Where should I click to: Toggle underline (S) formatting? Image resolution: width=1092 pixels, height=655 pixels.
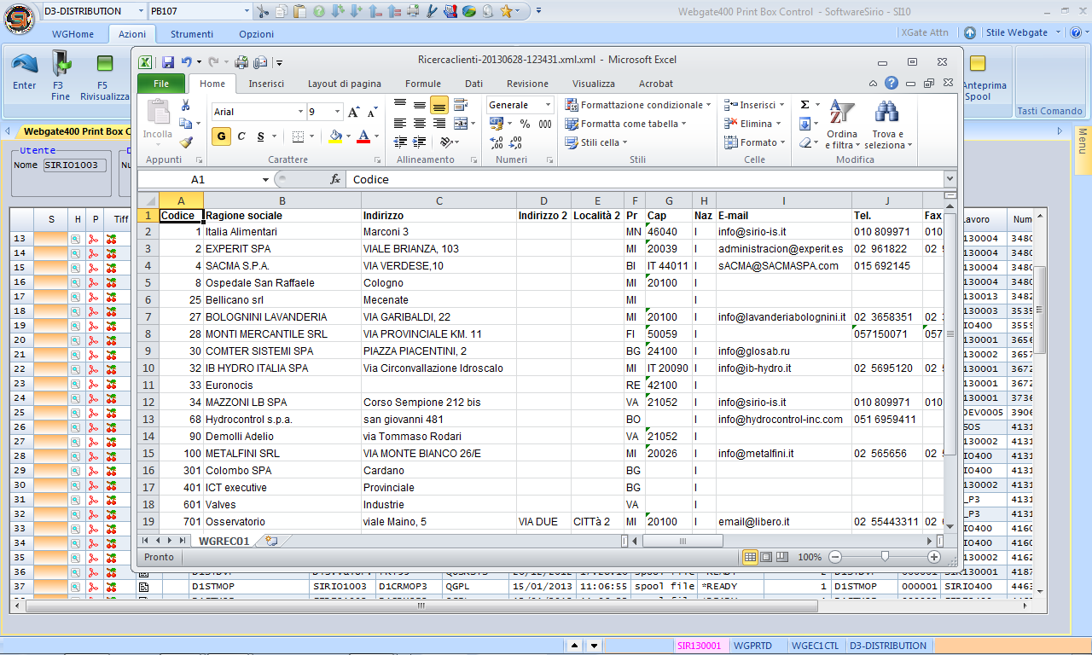[x=260, y=136]
